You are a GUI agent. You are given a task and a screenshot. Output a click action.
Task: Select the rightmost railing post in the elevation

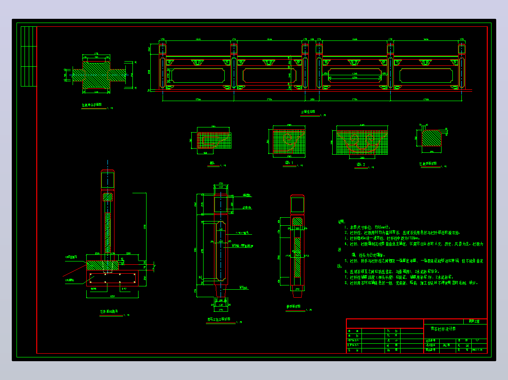462,66
